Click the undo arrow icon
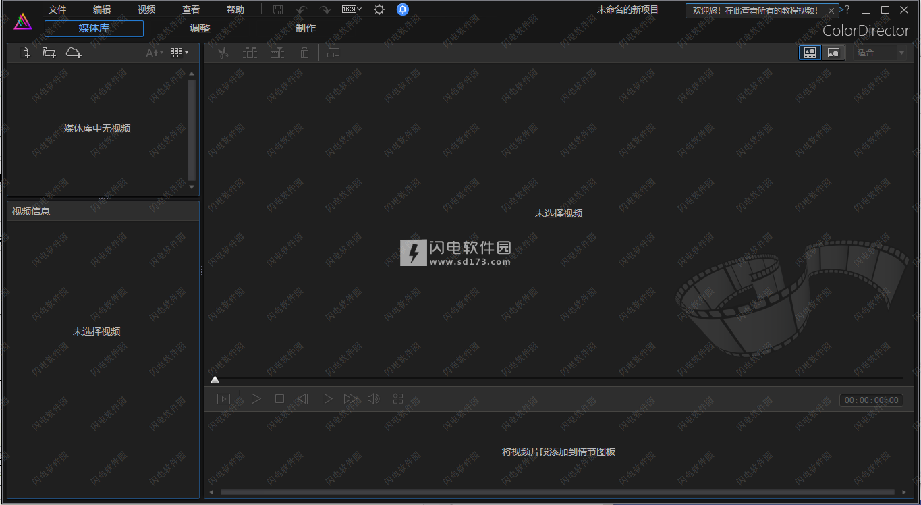The height and width of the screenshot is (505, 921). pyautogui.click(x=302, y=9)
